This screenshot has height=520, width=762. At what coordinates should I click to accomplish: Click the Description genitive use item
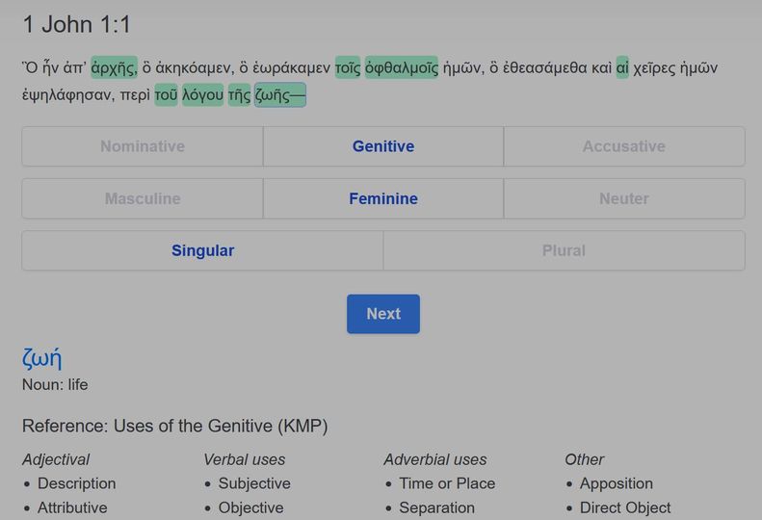pyautogui.click(x=77, y=483)
